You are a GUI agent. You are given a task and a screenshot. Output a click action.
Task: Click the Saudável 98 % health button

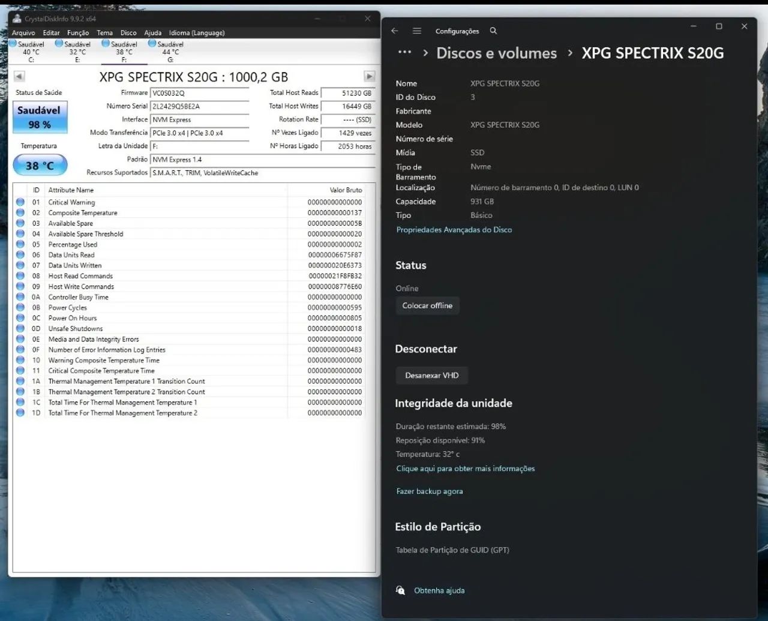[x=40, y=117]
